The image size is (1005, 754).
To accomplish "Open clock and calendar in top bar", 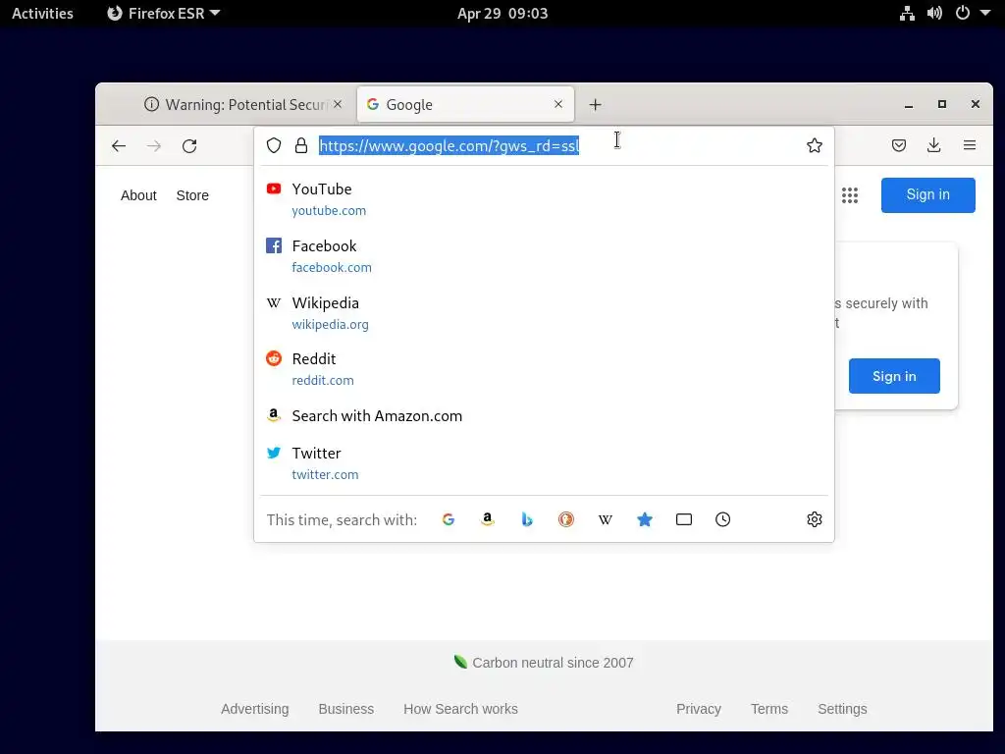I will (502, 13).
